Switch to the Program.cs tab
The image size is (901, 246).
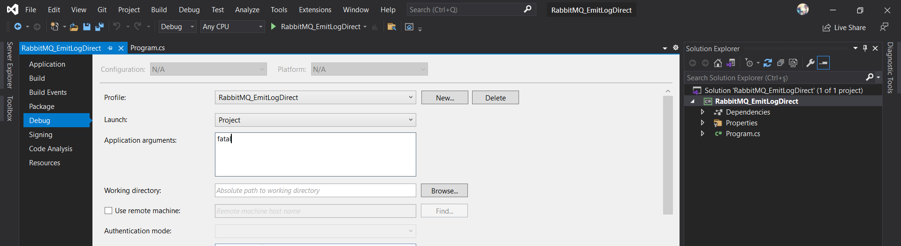147,48
